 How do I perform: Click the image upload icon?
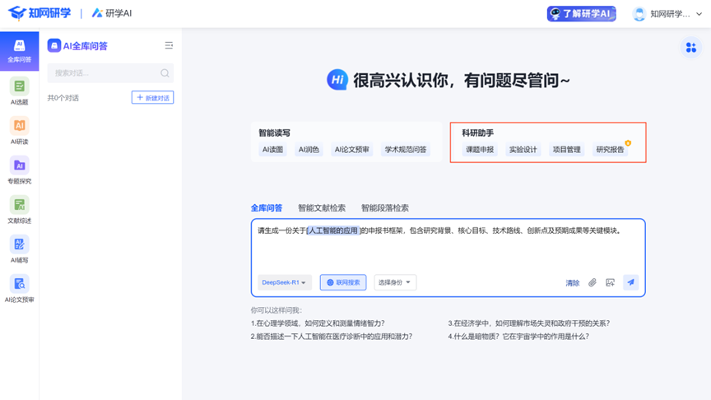[x=610, y=282]
